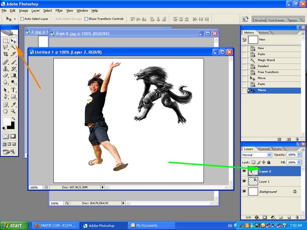This screenshot has width=307, height=230.
Task: Switch to the Paths tab
Action: tap(278, 149)
